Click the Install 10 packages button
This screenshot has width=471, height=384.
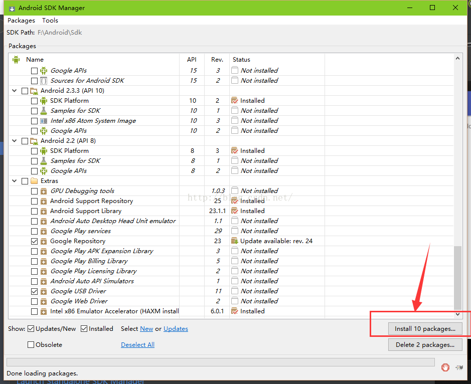pyautogui.click(x=425, y=329)
